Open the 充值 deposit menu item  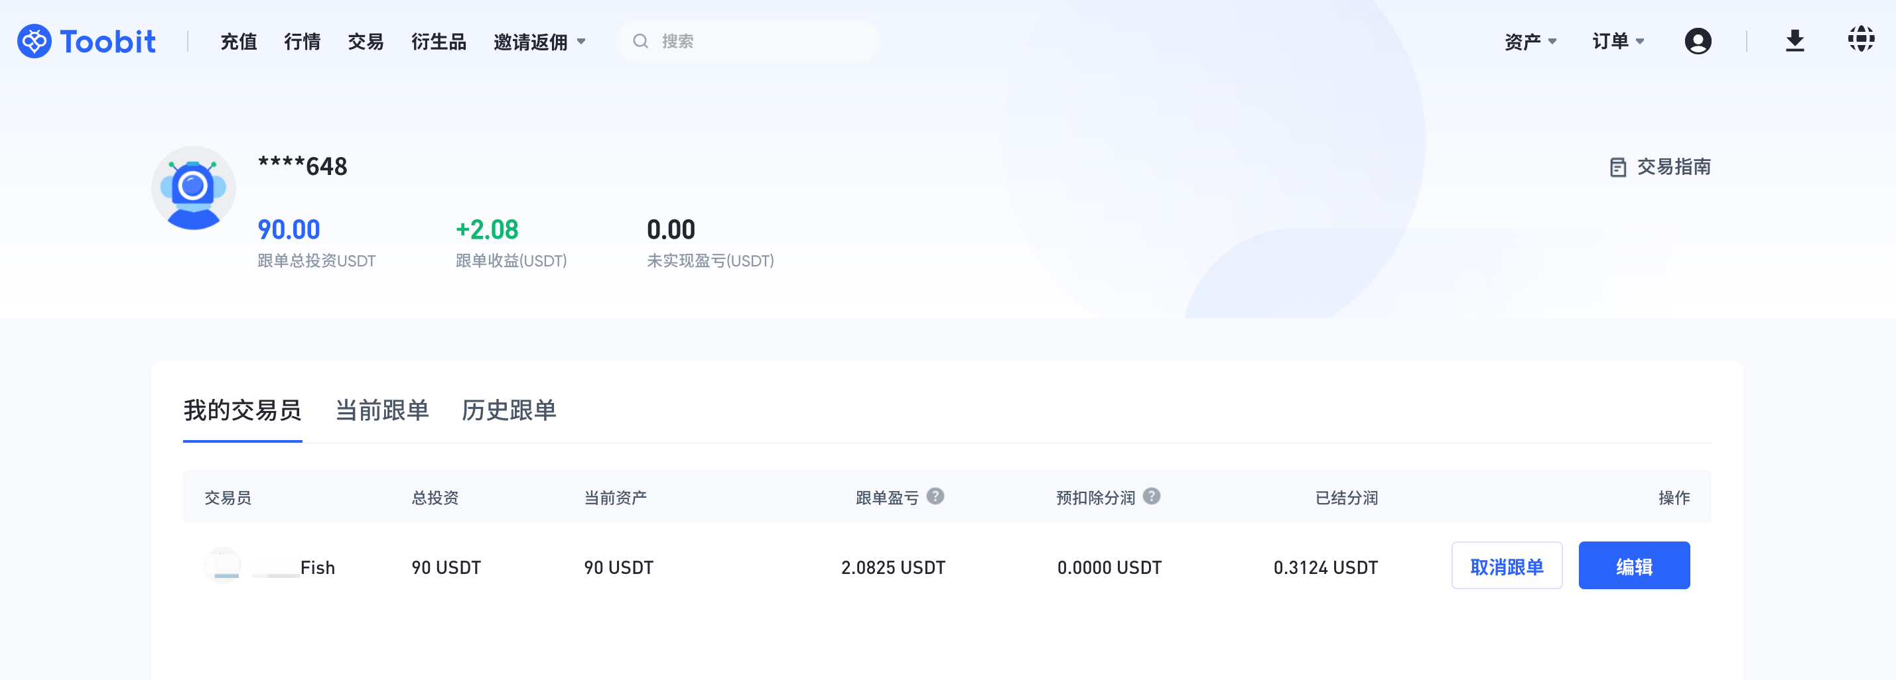[x=238, y=42]
